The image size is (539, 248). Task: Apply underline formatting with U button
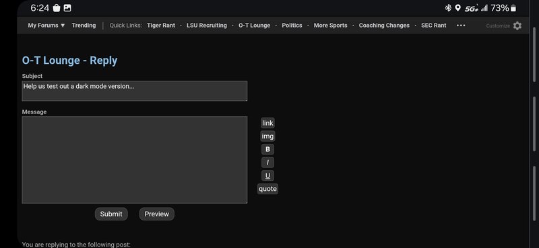point(267,176)
